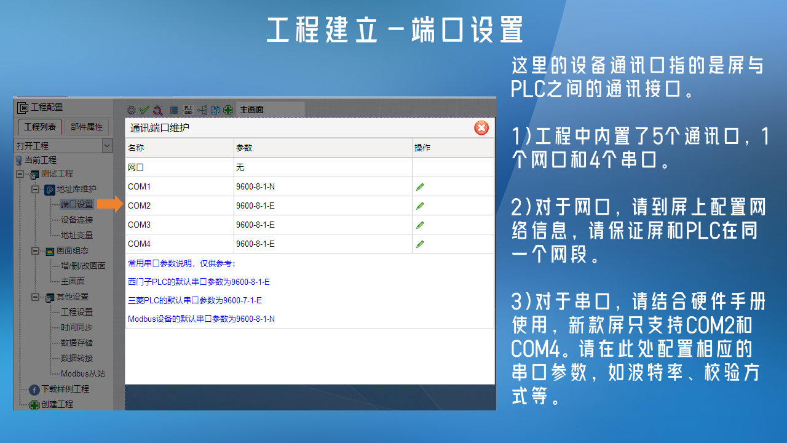Open 设备连接 in the project tree

(x=77, y=220)
